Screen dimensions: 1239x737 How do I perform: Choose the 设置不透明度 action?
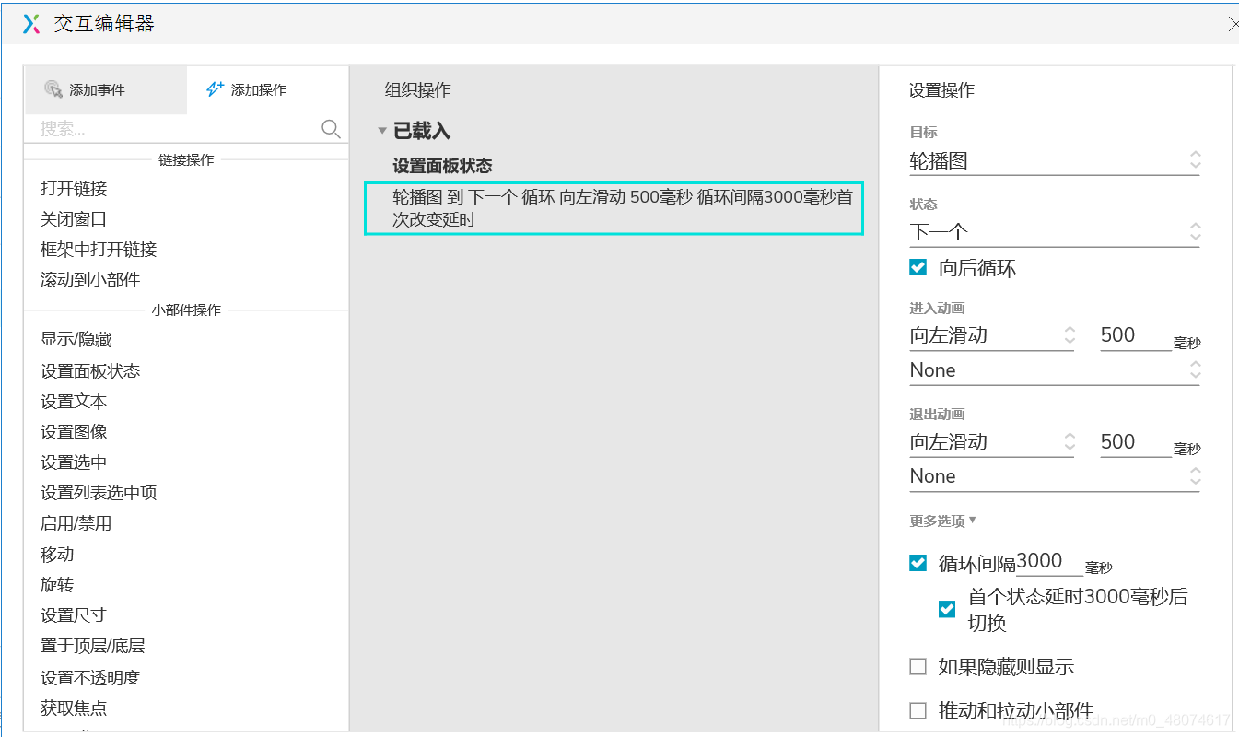[90, 678]
